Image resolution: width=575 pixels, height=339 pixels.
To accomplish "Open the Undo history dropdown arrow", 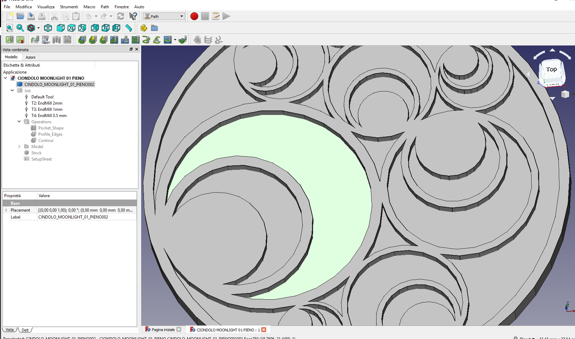I will pyautogui.click(x=96, y=16).
